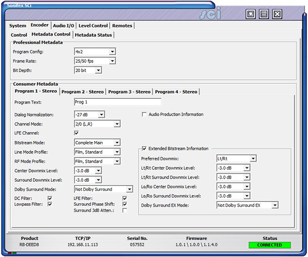The height and width of the screenshot is (257, 308).
Task: Expand the Lt/Rt Center Downmix Level dropdown
Action: 234,168
